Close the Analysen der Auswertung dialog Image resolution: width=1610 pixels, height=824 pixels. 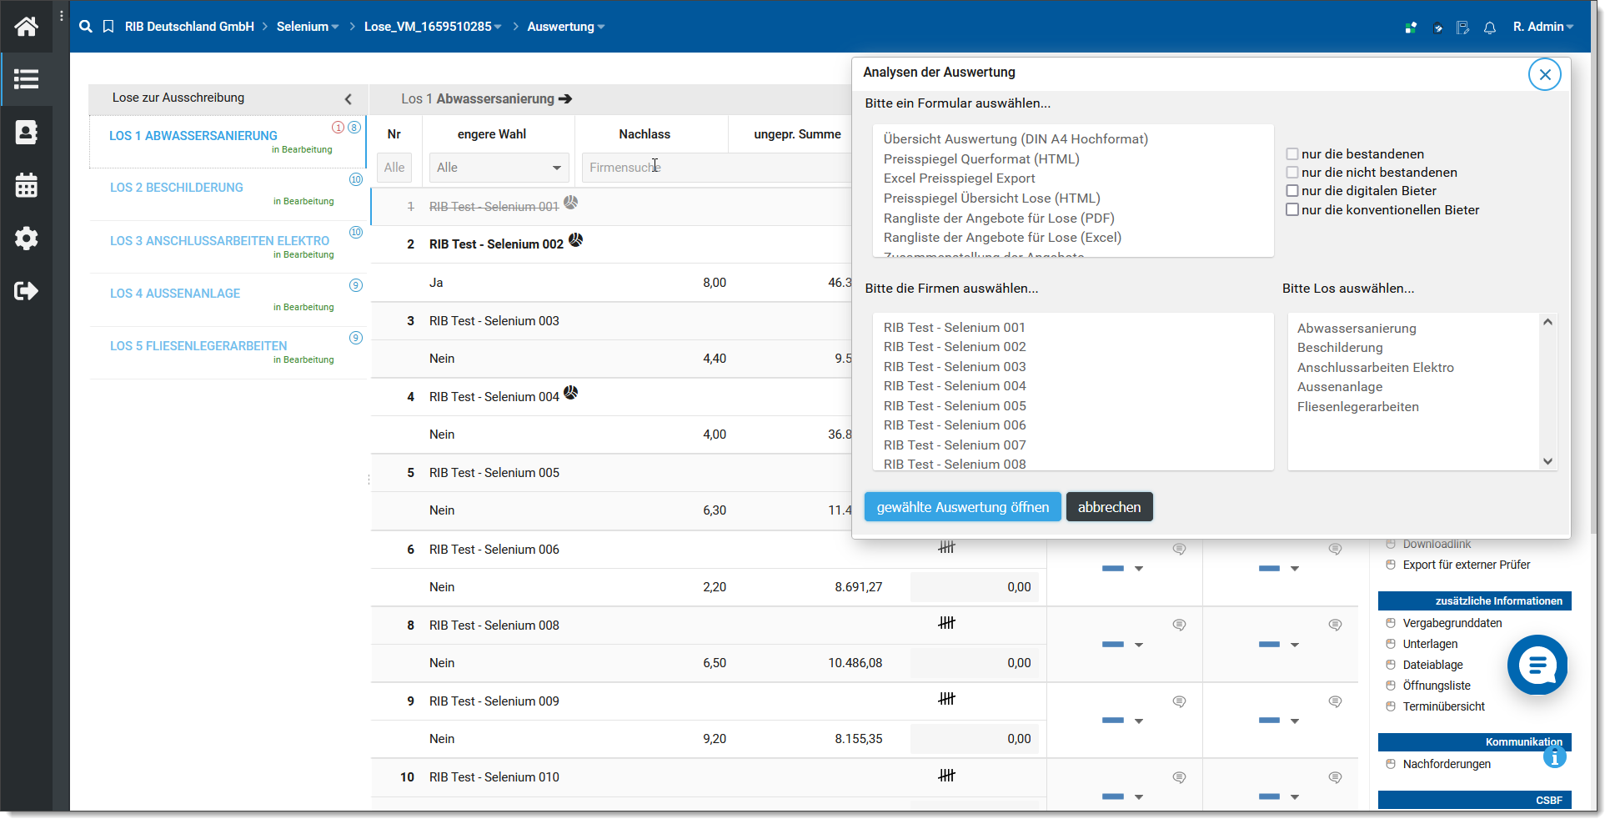point(1545,75)
